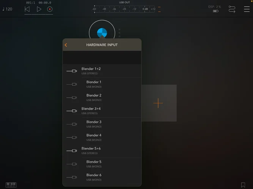Open the hamburger main menu

tap(247, 9)
